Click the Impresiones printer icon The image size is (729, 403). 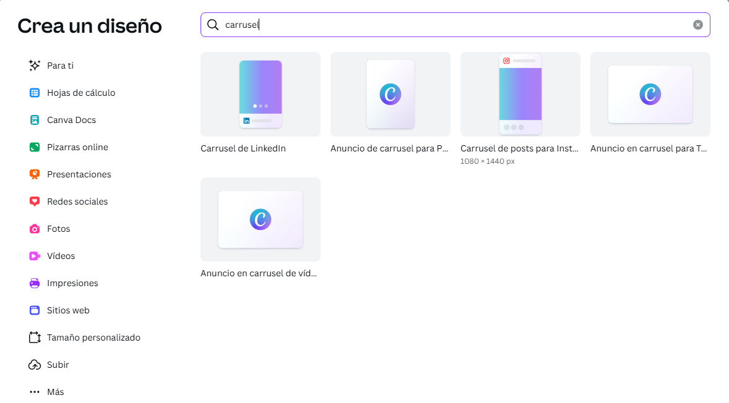tap(35, 282)
